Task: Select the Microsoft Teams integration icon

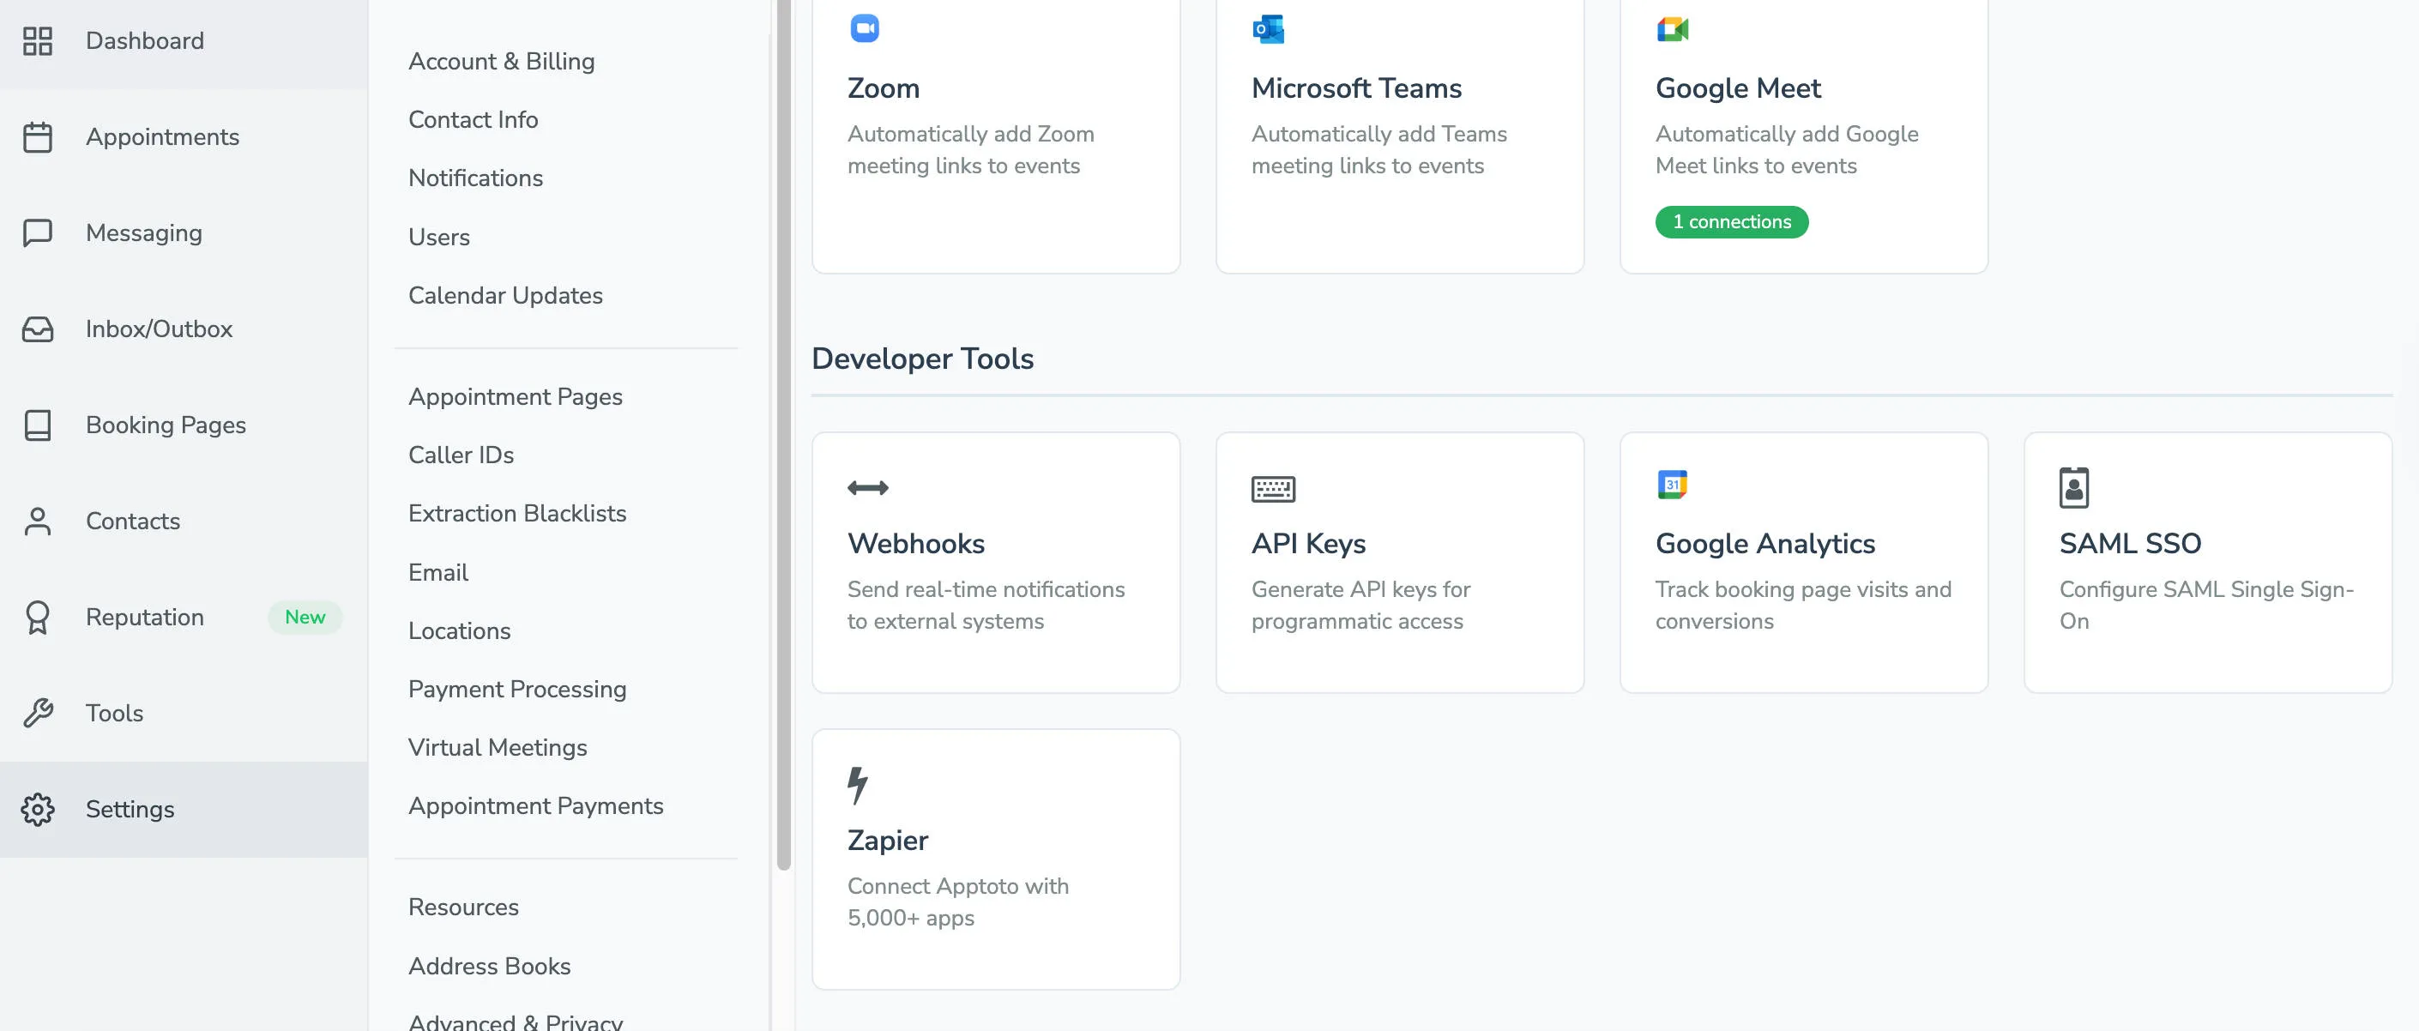Action: pyautogui.click(x=1267, y=28)
